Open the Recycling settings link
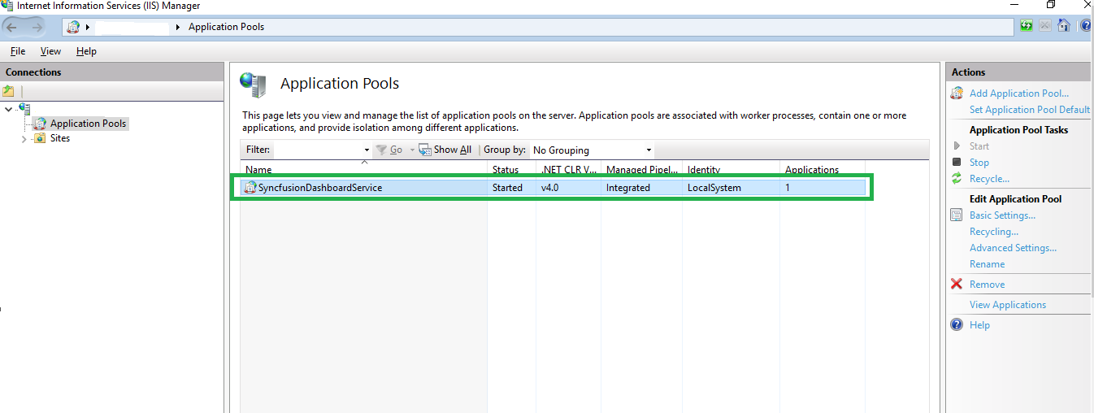The height and width of the screenshot is (413, 1094). (x=994, y=232)
